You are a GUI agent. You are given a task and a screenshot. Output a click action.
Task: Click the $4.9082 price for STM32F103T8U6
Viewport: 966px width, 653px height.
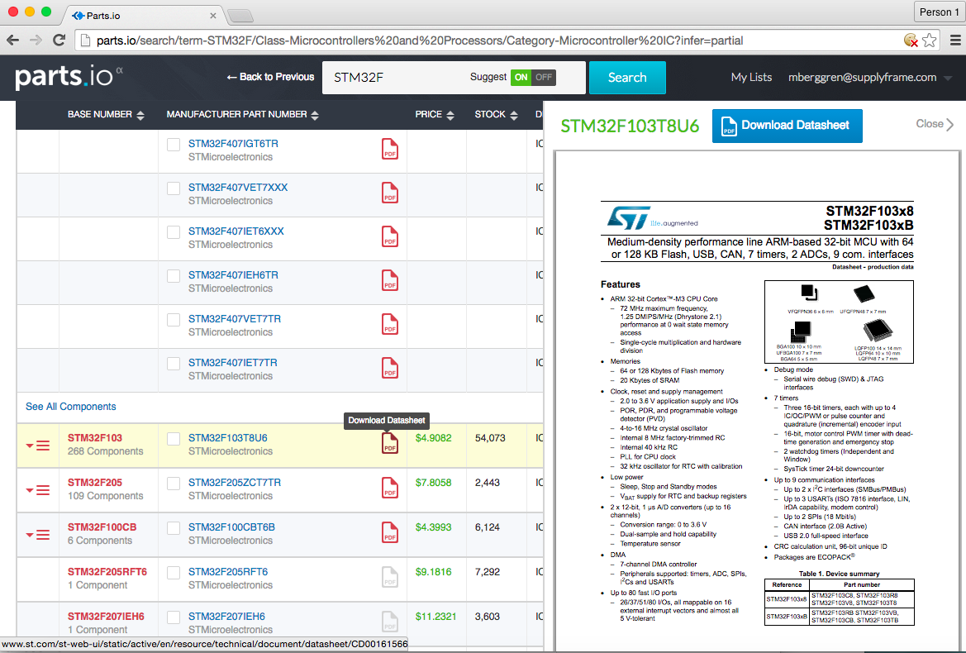[433, 438]
